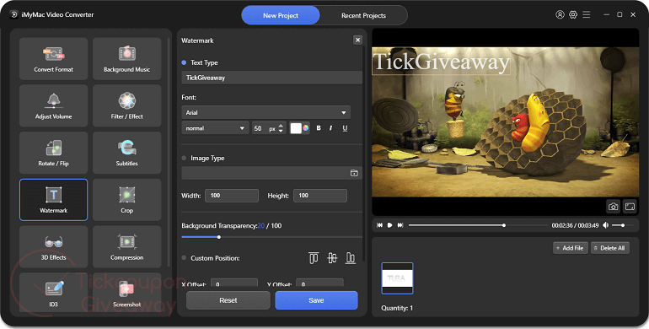The width and height of the screenshot is (649, 329).
Task: Close the Watermark panel
Action: click(357, 40)
